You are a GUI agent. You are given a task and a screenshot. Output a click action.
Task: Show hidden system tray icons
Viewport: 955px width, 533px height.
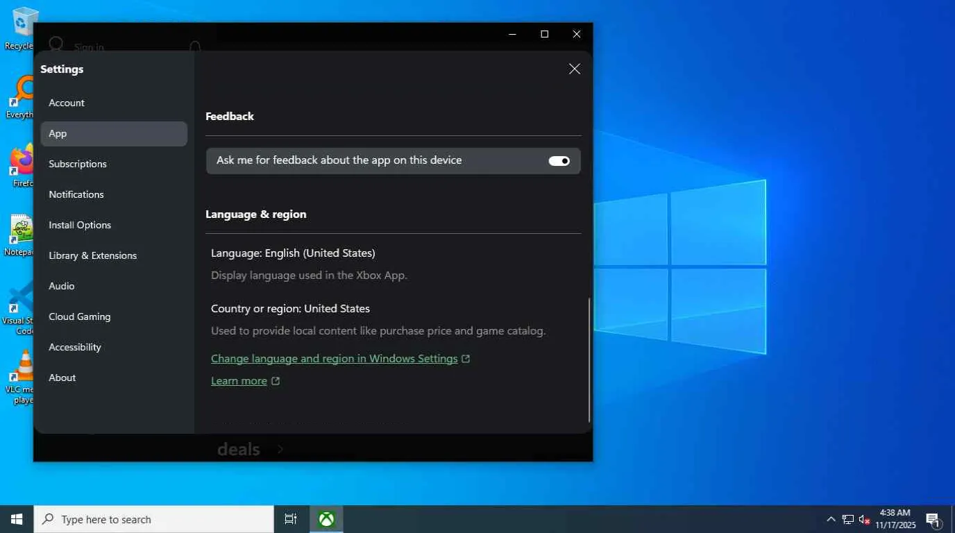point(831,519)
